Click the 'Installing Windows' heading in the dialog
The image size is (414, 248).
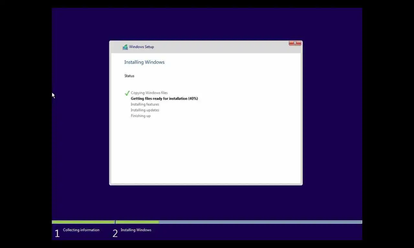(x=144, y=62)
